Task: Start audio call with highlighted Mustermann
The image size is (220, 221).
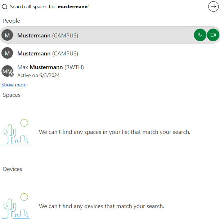Action: pos(200,35)
